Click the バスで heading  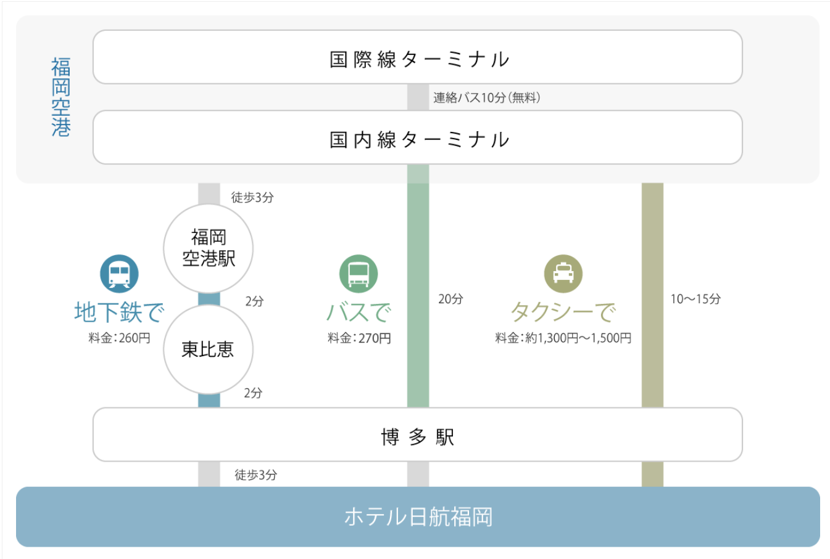coord(359,312)
